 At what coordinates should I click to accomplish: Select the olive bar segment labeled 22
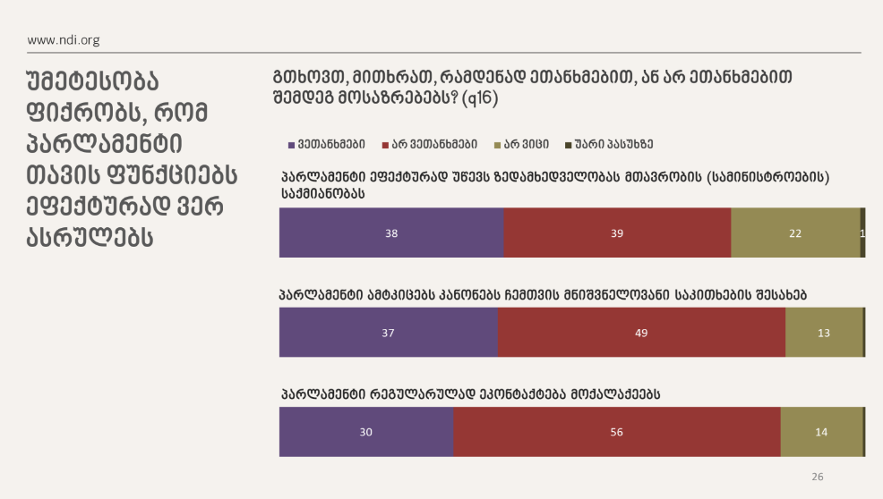pos(795,233)
